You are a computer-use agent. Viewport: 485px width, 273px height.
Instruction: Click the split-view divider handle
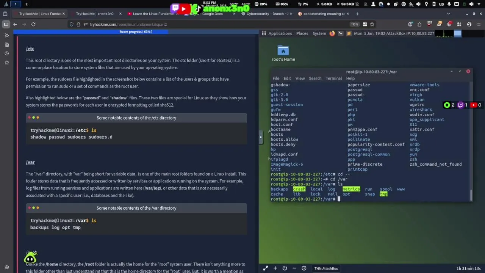pyautogui.click(x=261, y=137)
